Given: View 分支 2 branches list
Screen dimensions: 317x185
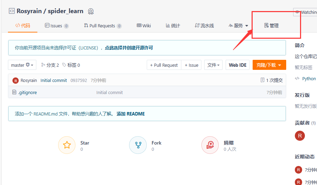Looking at the screenshot, I should click(x=50, y=65).
